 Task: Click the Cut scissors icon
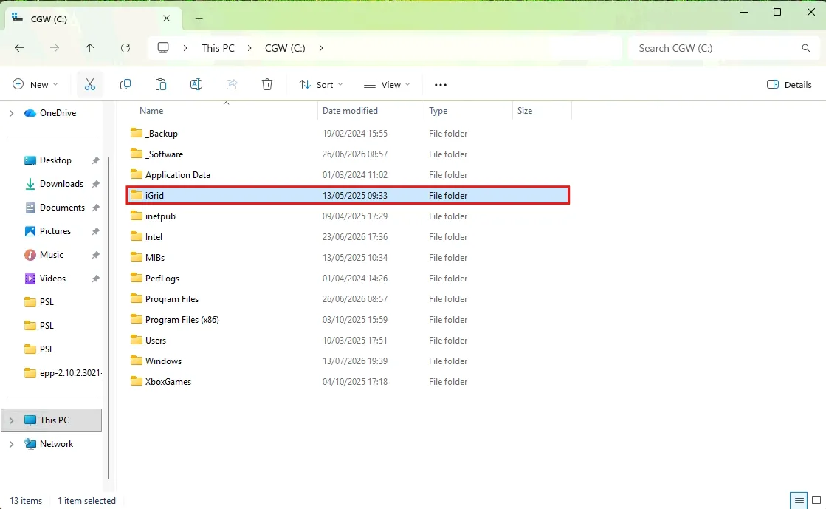tap(90, 84)
